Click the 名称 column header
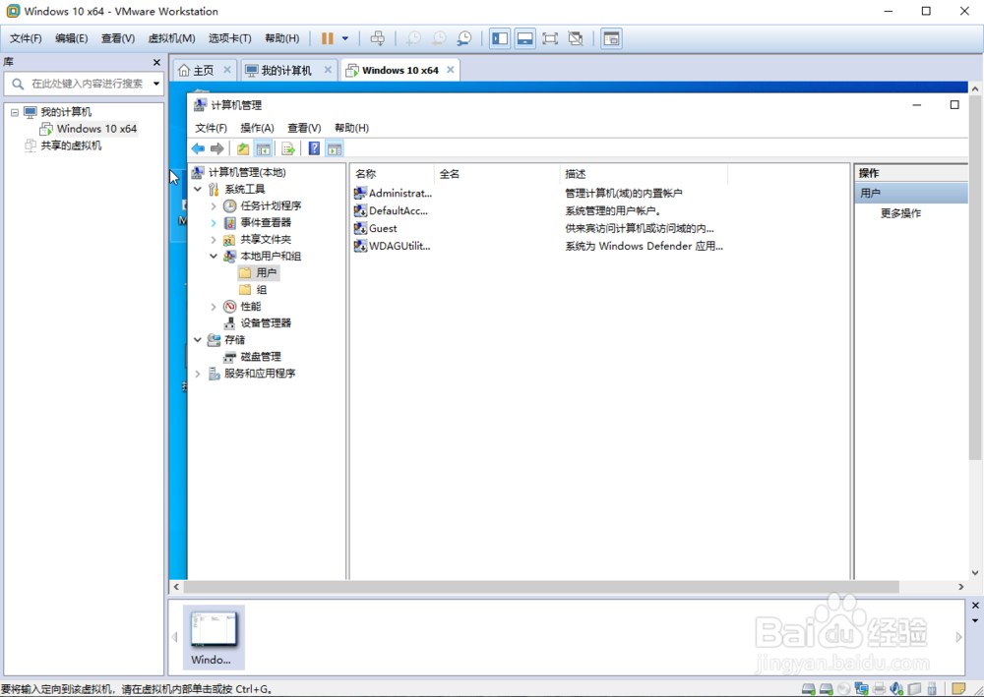The image size is (984, 697). [x=393, y=174]
